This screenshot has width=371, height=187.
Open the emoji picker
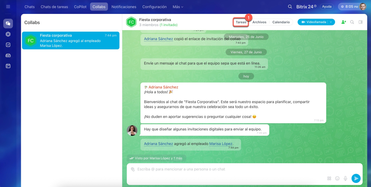click(337, 179)
